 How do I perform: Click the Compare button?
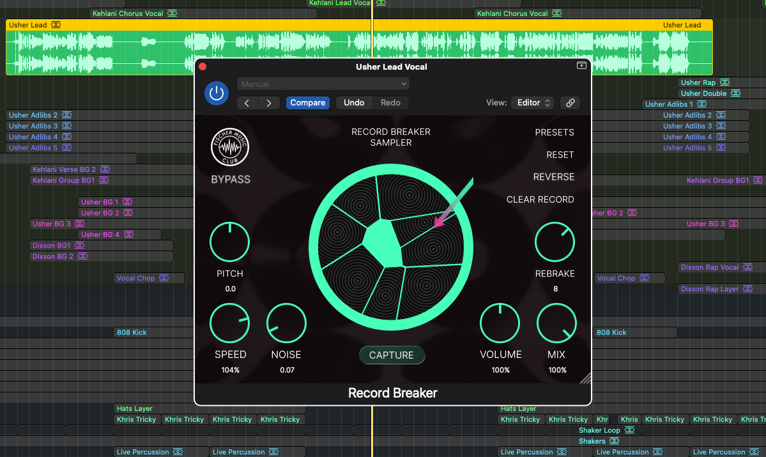click(308, 103)
